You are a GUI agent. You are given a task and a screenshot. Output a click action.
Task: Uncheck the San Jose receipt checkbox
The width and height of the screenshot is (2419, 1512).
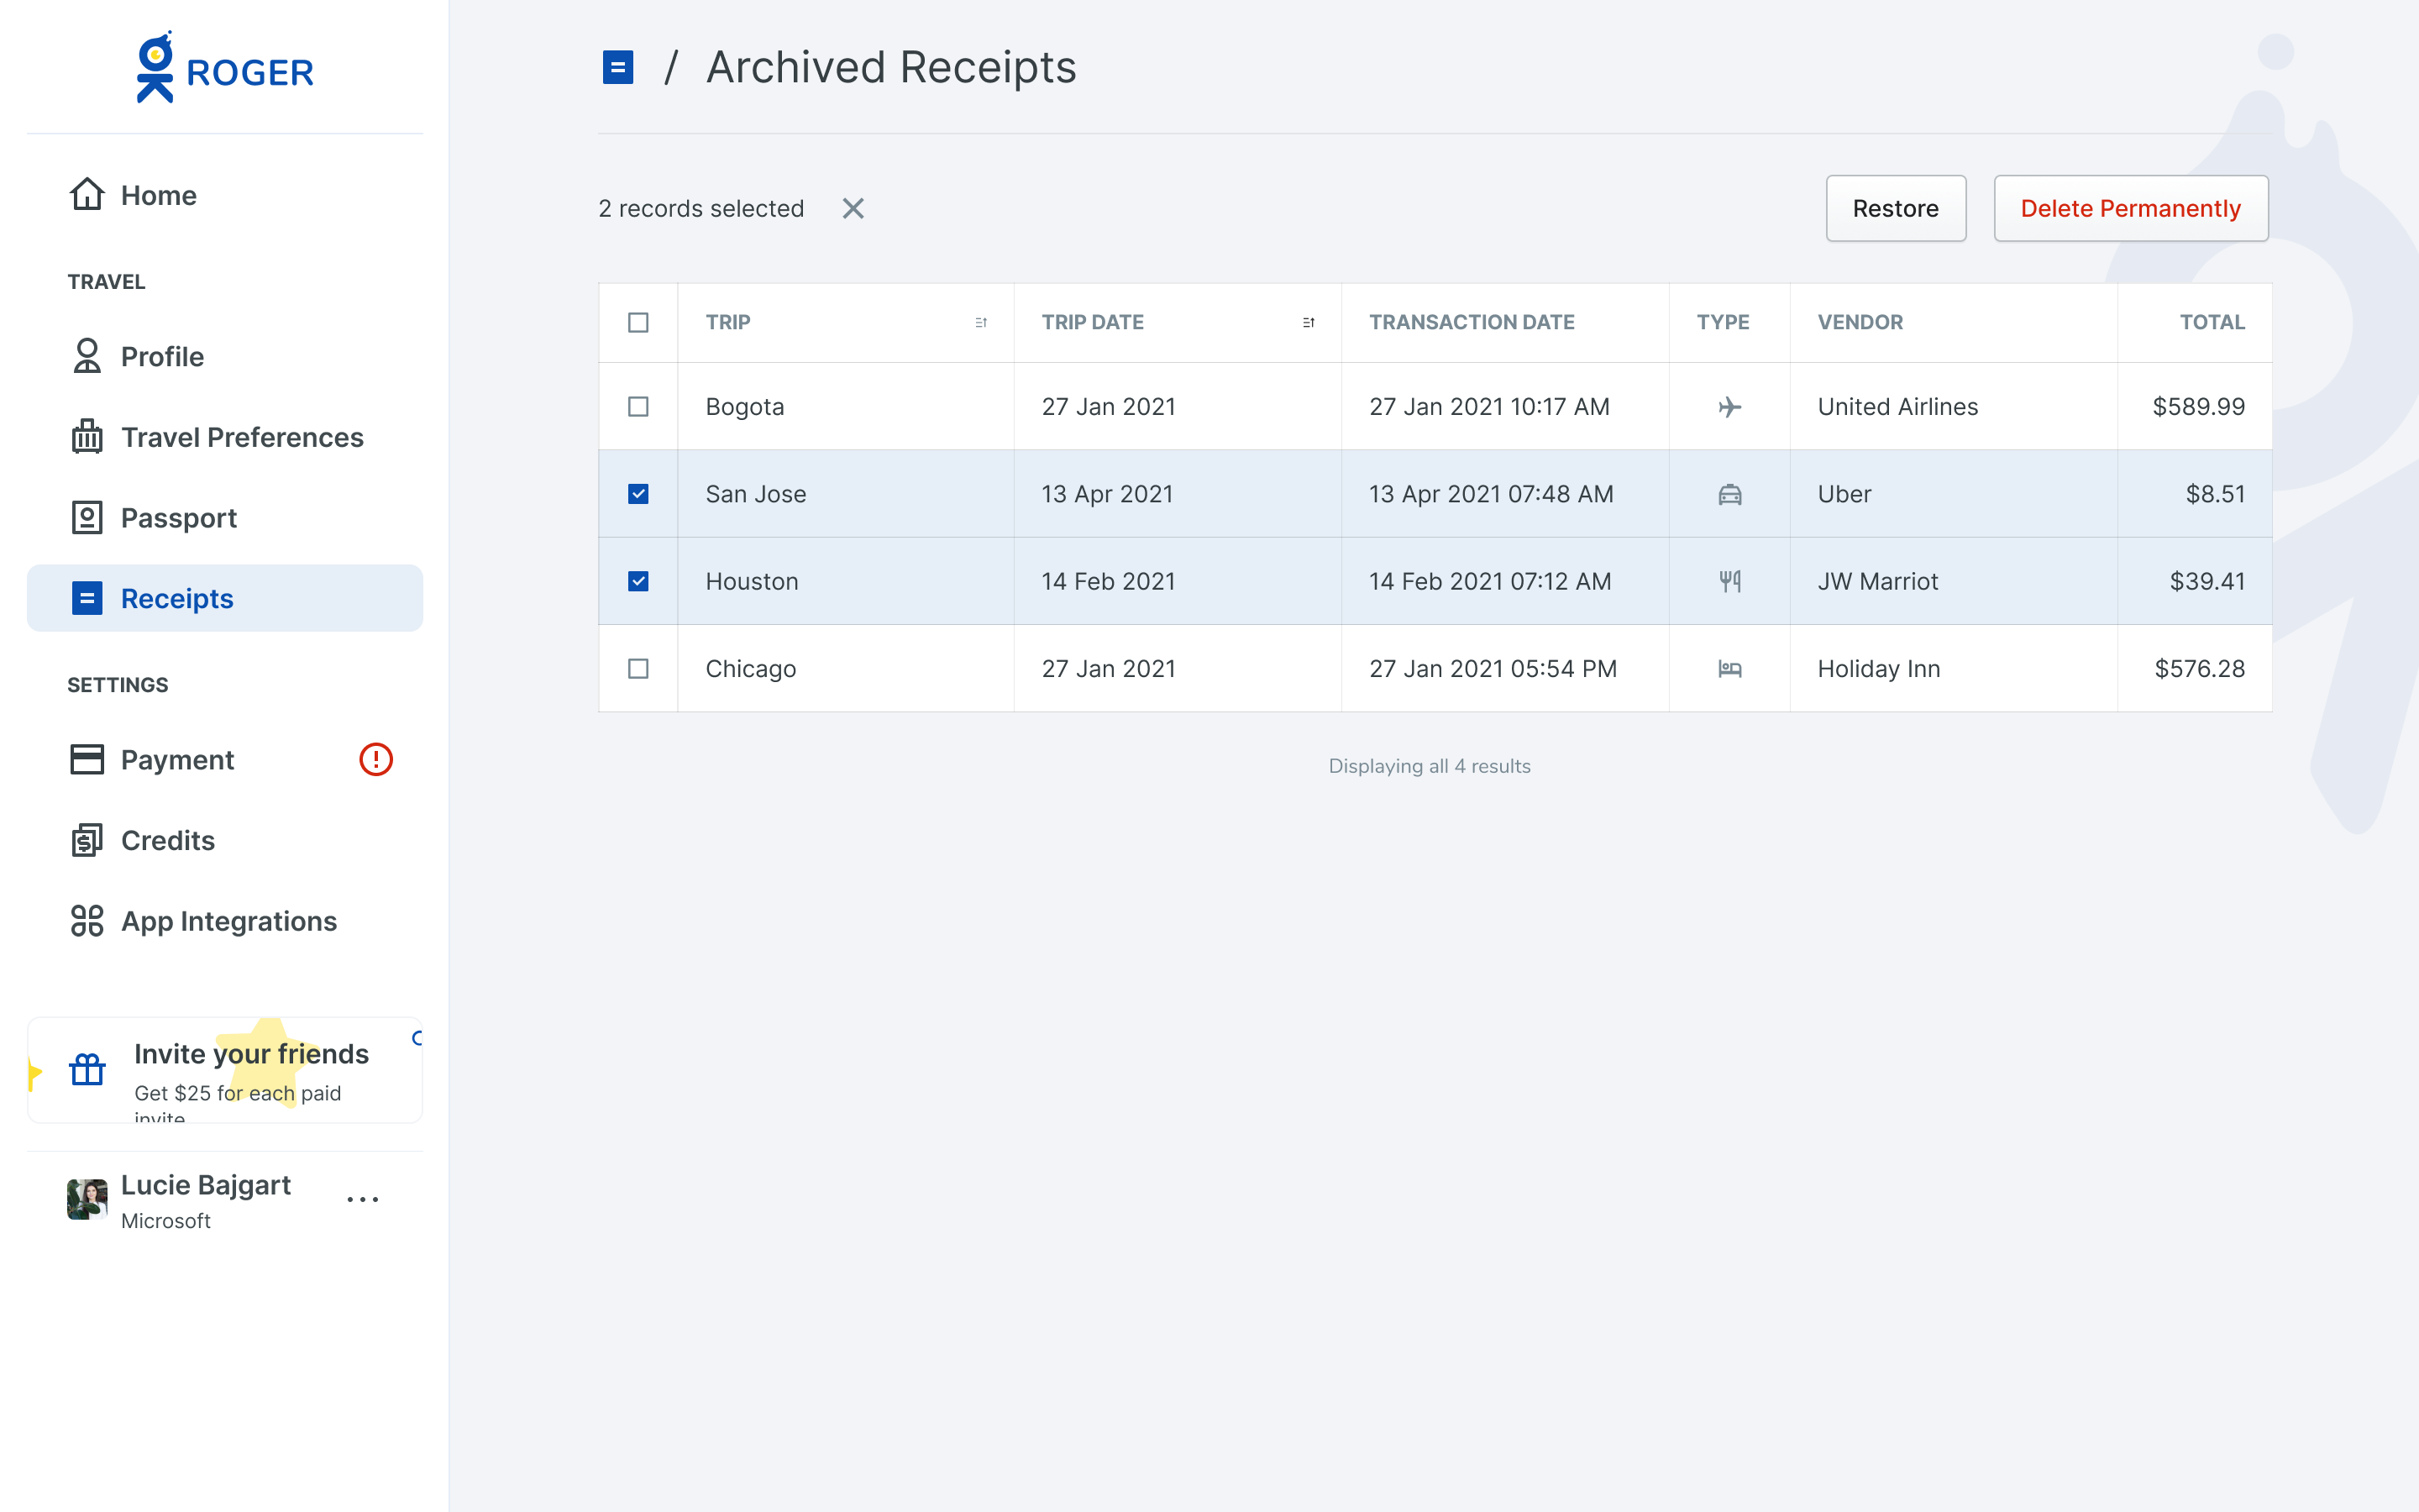638,494
